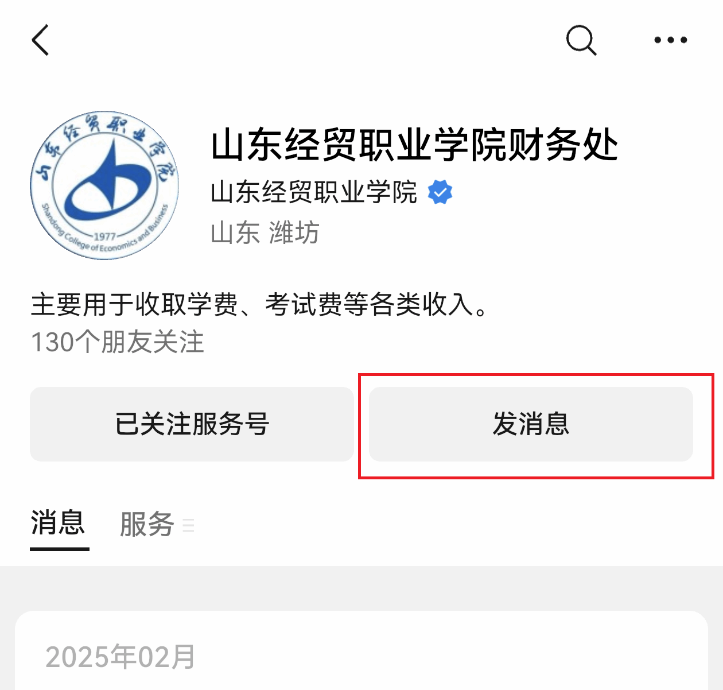Open the verified owner 山东经贸职业学院 link
The image size is (723, 690).
(314, 192)
